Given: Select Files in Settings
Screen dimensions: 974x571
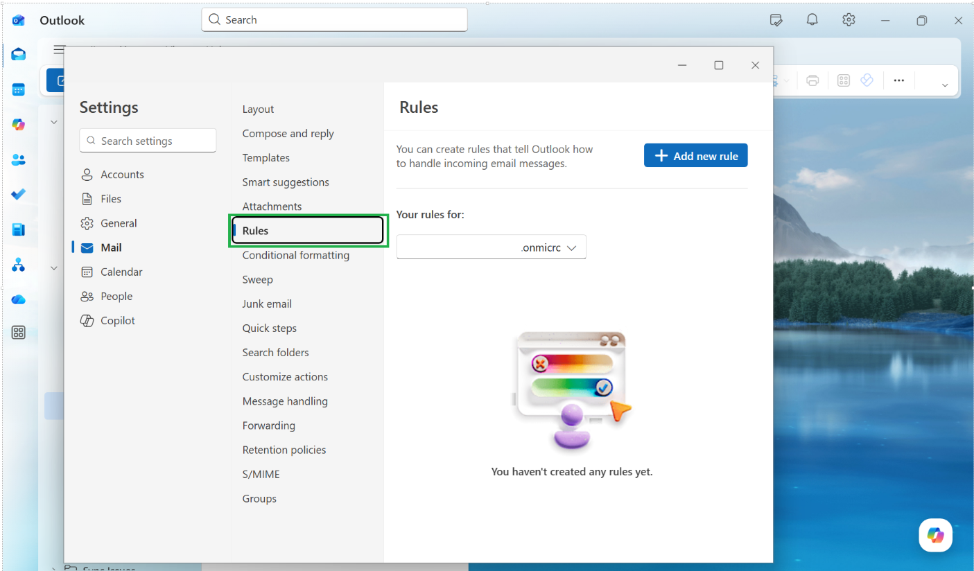Looking at the screenshot, I should [101, 199].
